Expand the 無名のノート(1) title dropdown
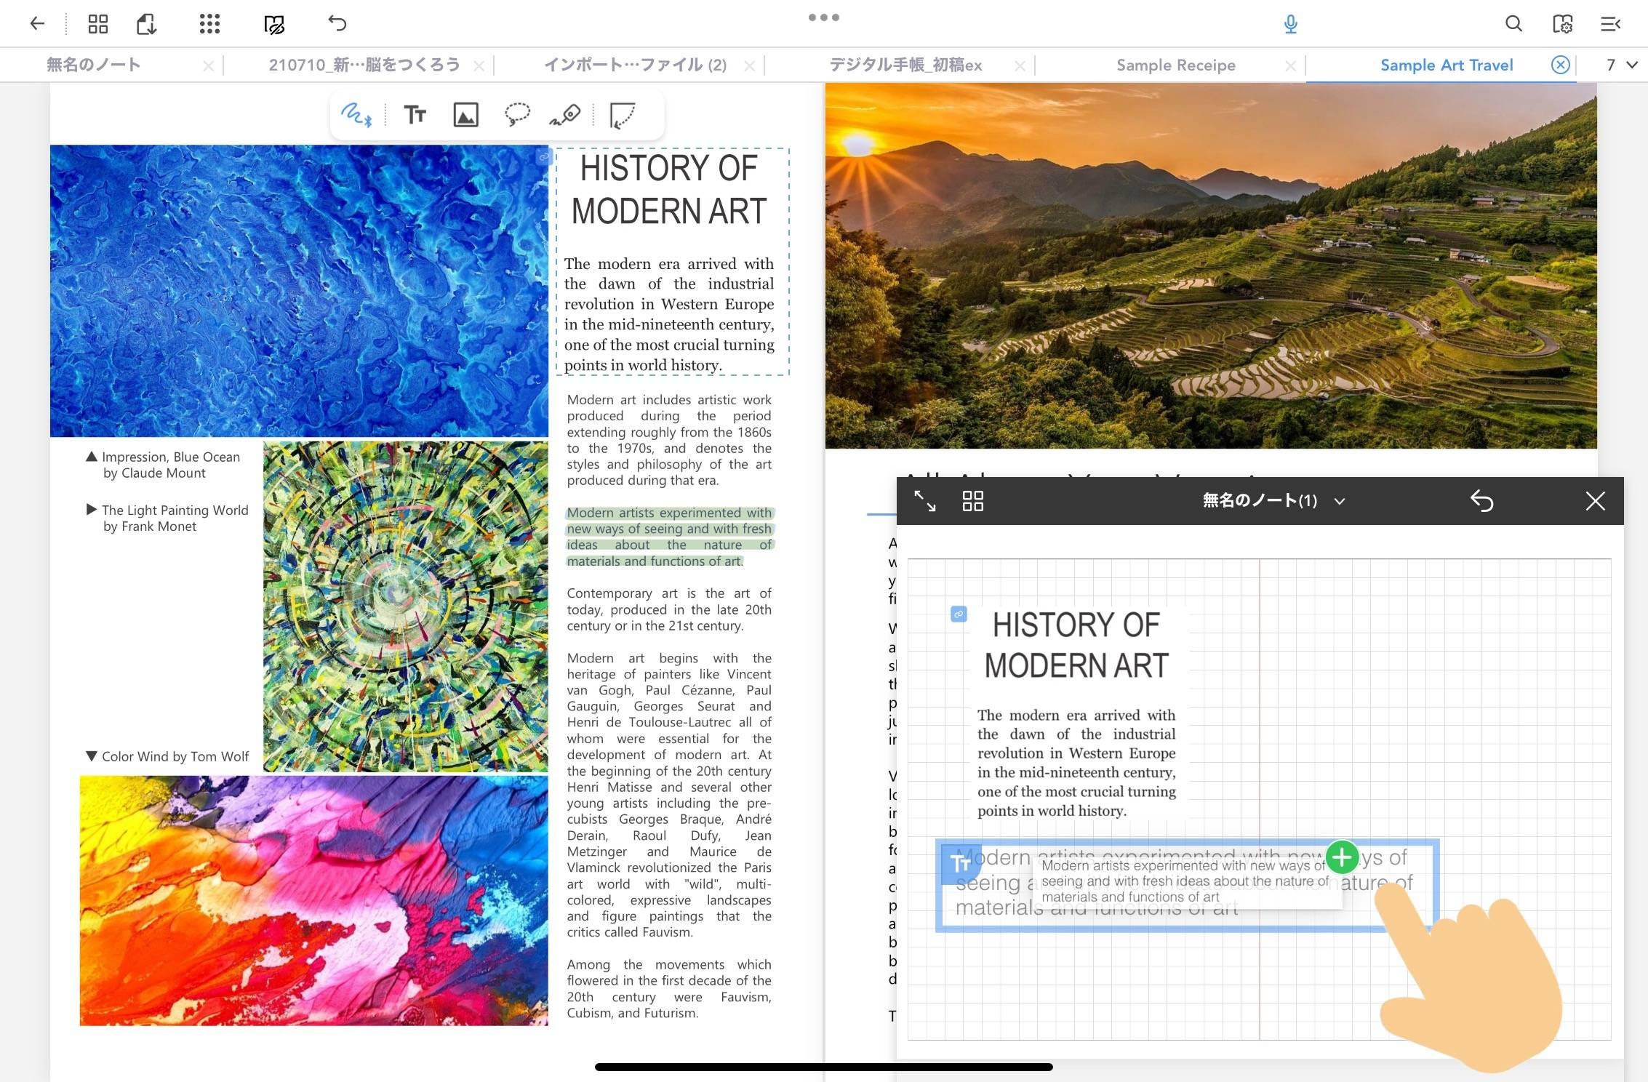1648x1082 pixels. (x=1340, y=501)
